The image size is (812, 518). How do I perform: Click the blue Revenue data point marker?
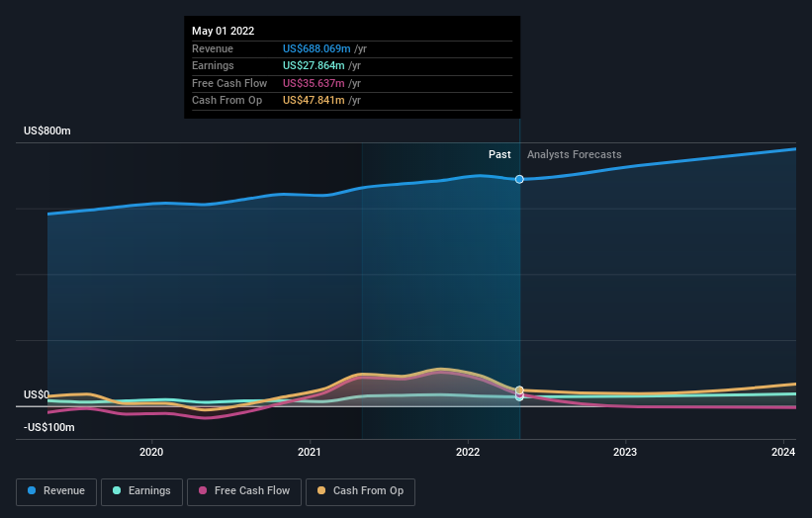coord(519,179)
